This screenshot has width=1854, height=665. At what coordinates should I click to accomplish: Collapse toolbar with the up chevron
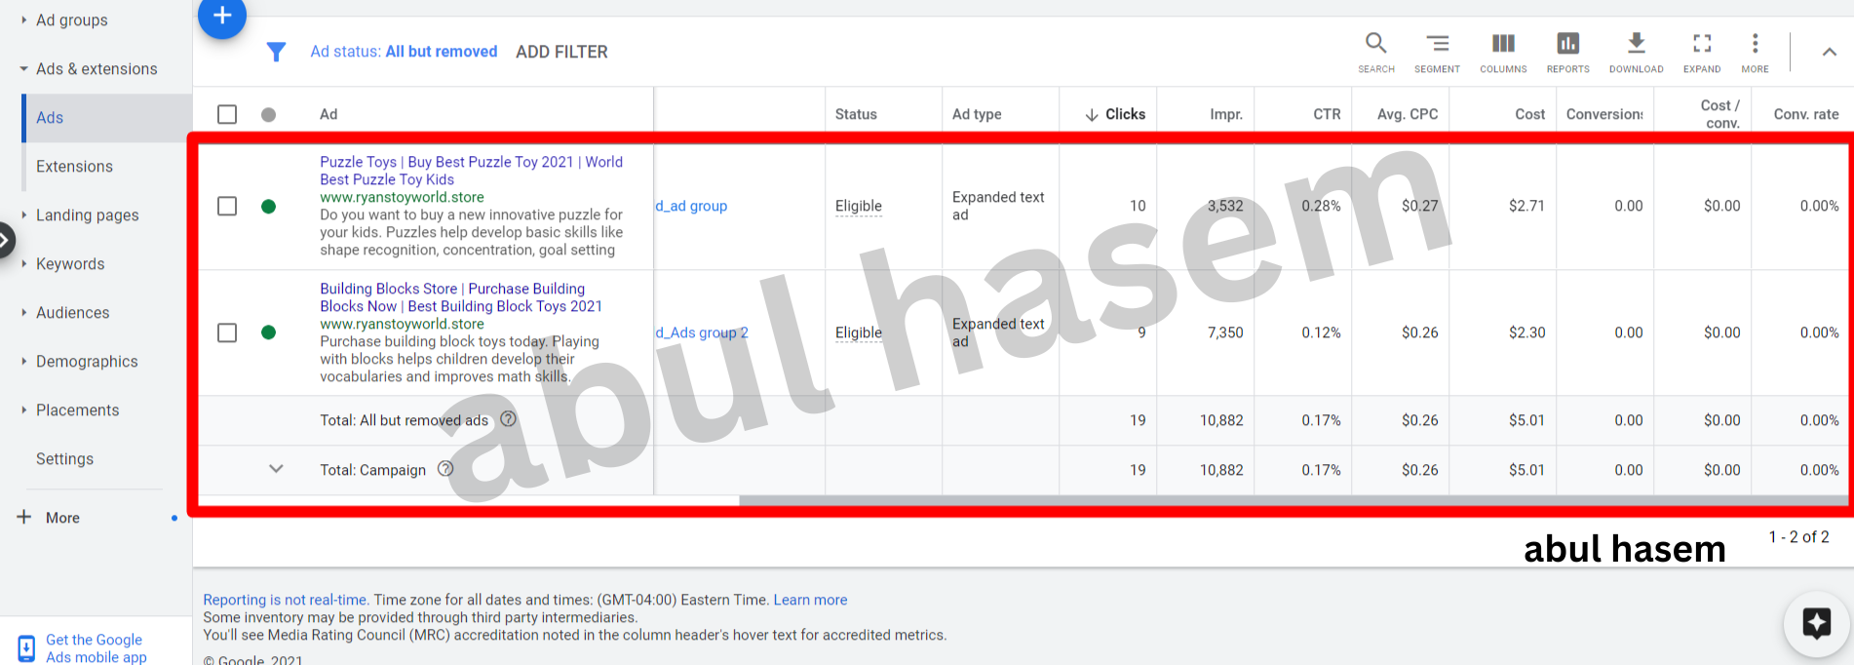1830,52
